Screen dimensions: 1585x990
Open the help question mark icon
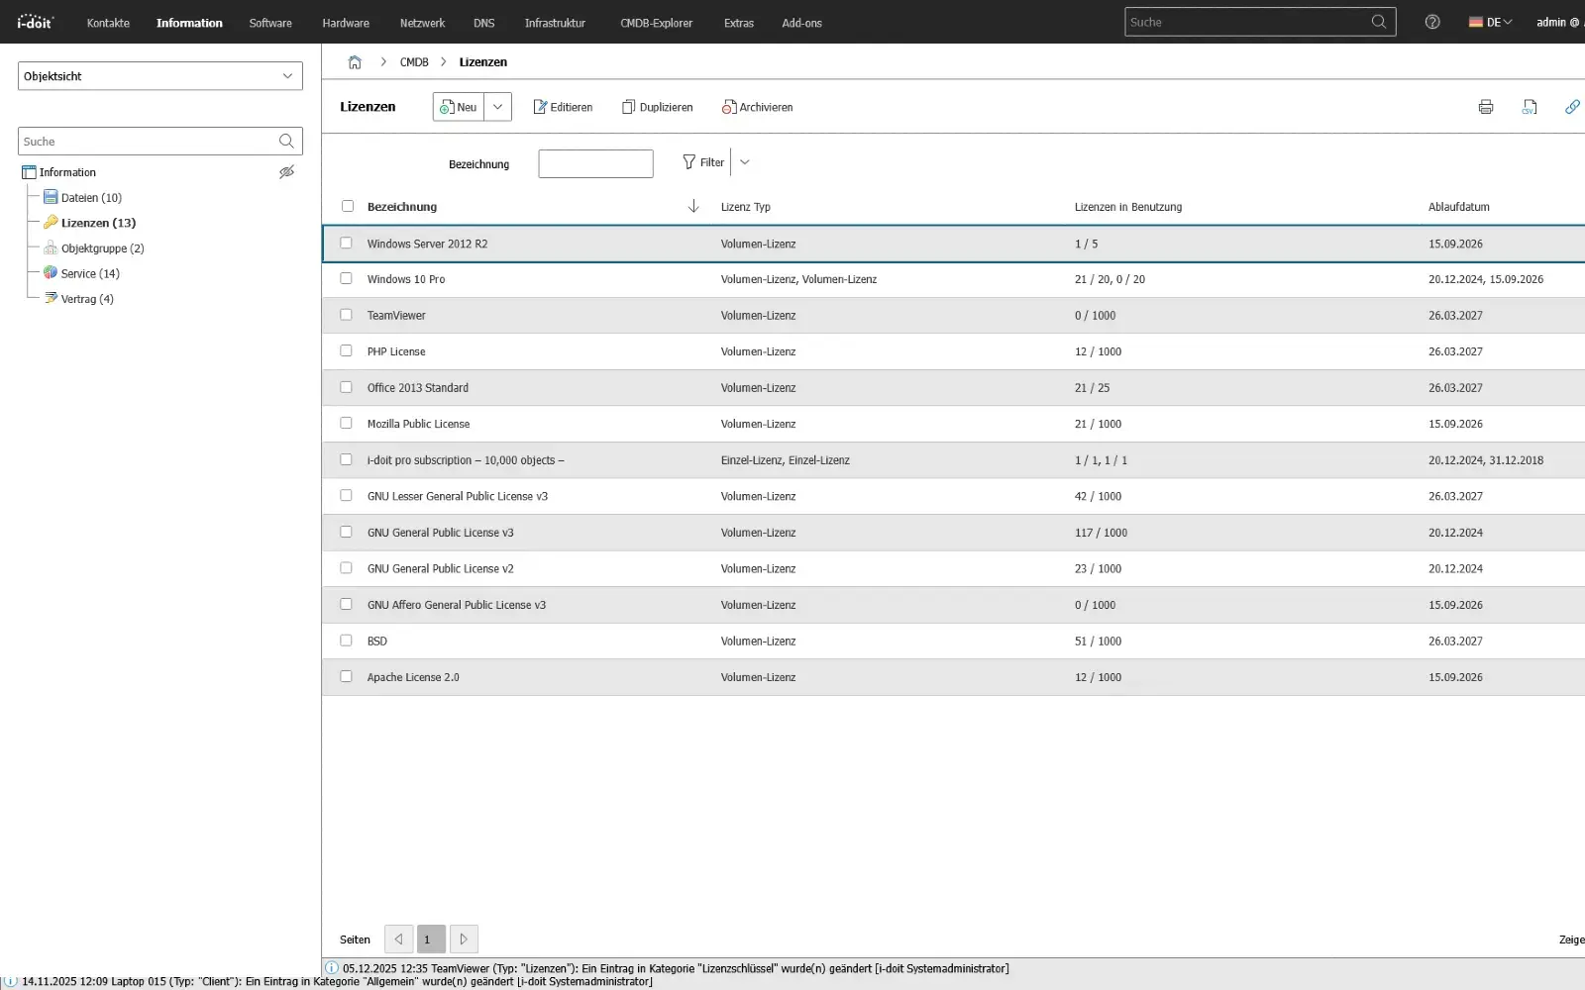(1432, 22)
